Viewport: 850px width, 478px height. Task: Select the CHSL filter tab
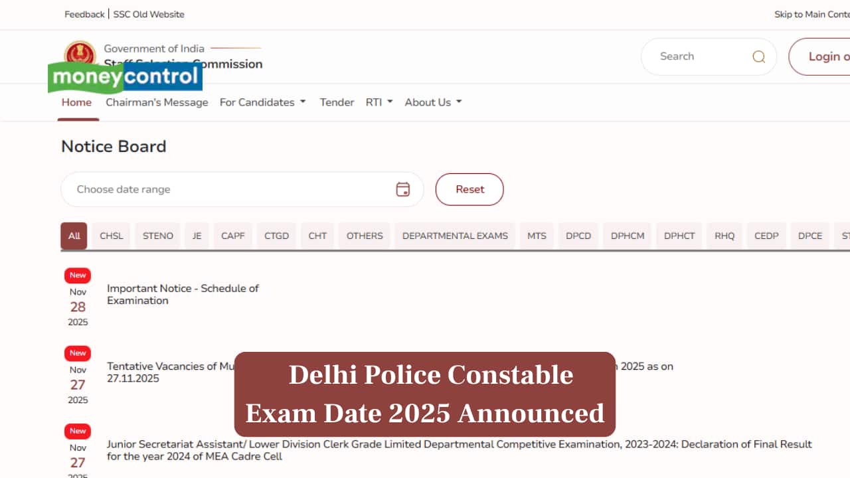(x=111, y=236)
